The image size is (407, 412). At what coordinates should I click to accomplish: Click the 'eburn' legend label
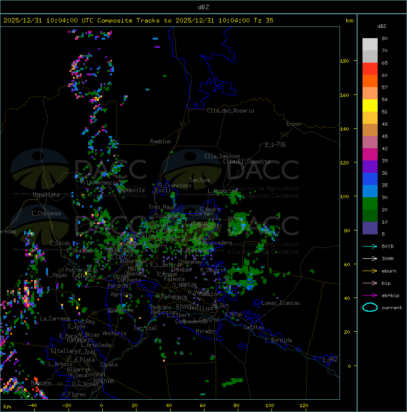coord(389,271)
